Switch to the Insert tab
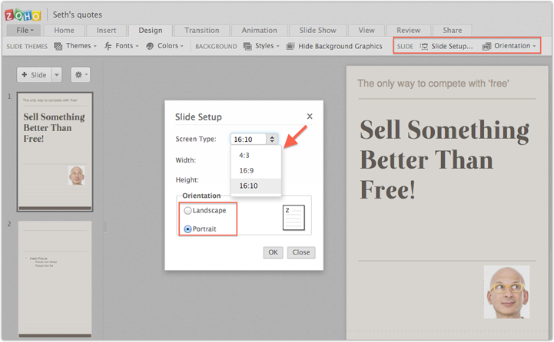This screenshot has width=554, height=342. pos(106,31)
